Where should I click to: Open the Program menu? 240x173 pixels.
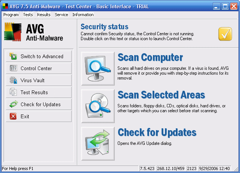[x=11, y=15]
